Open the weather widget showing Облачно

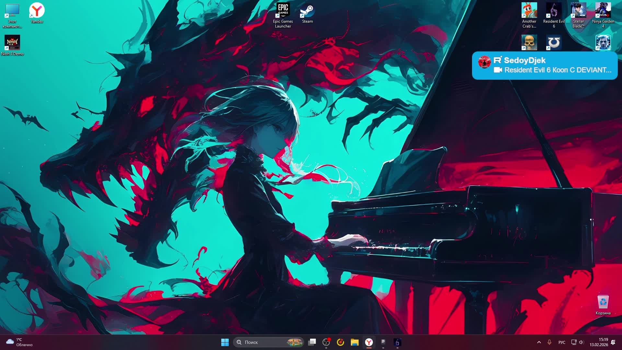(x=19, y=342)
